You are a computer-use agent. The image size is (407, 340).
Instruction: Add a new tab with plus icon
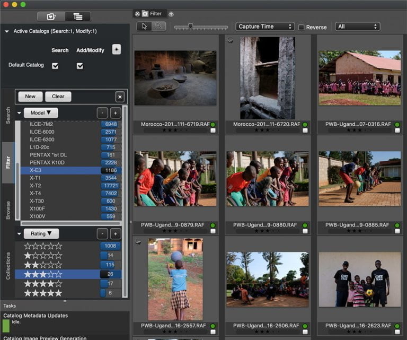[171, 14]
